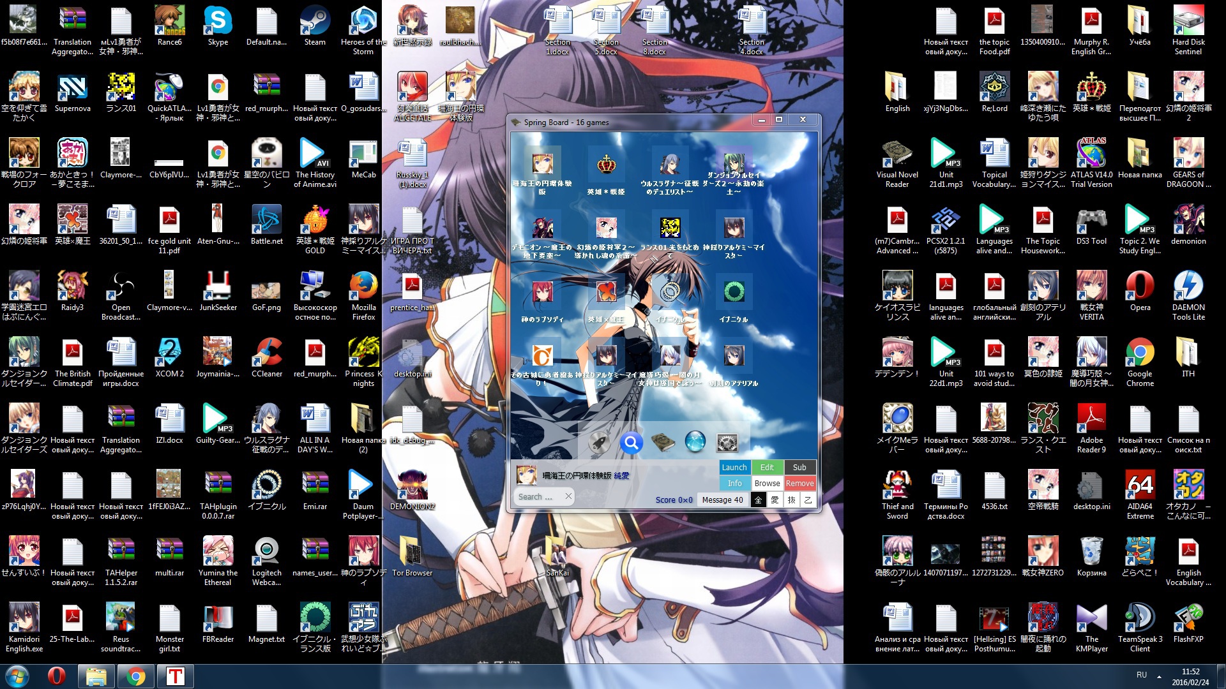Viewport: 1226px width, 689px height.
Task: Show hidden tray icons arrow
Action: point(1159,676)
